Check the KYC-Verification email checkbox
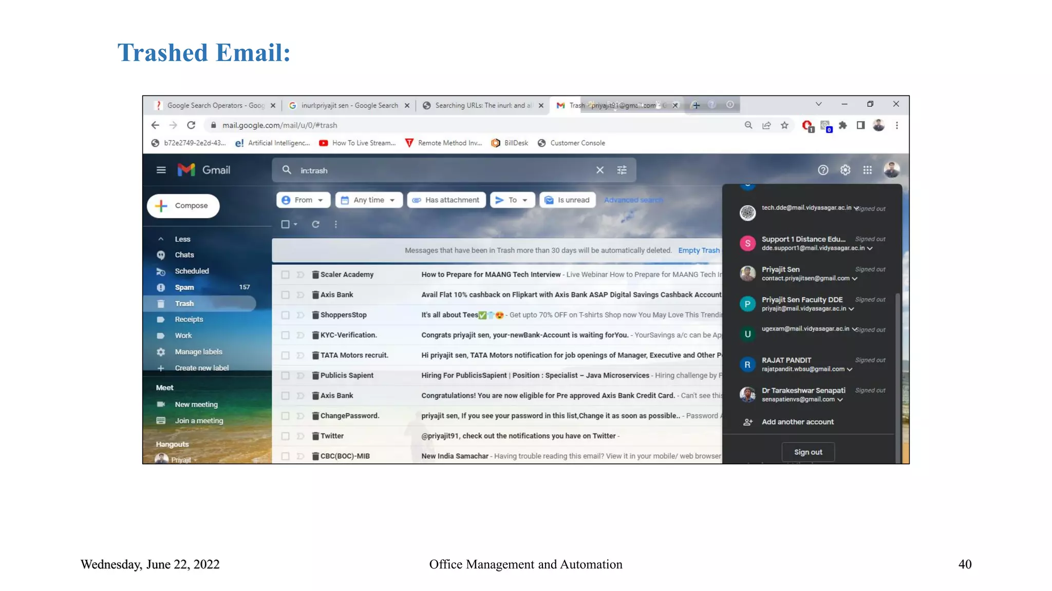The width and height of the screenshot is (1052, 591). pos(285,335)
